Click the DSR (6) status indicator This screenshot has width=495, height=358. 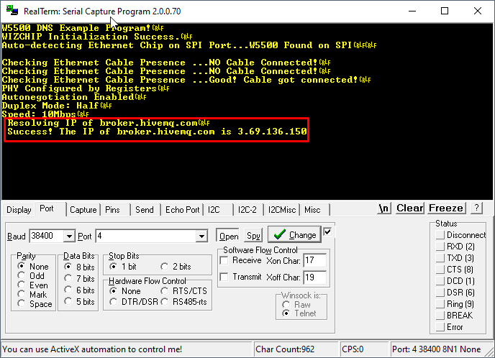click(x=440, y=293)
